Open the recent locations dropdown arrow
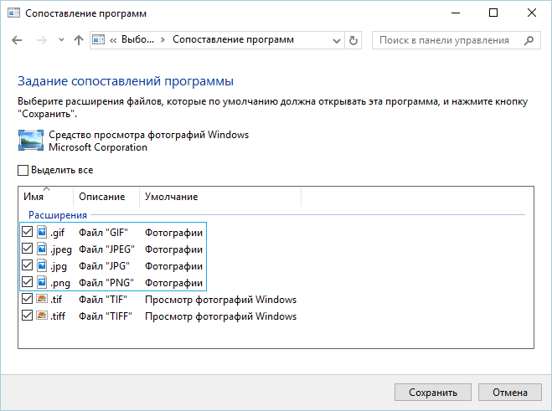 pyautogui.click(x=61, y=40)
